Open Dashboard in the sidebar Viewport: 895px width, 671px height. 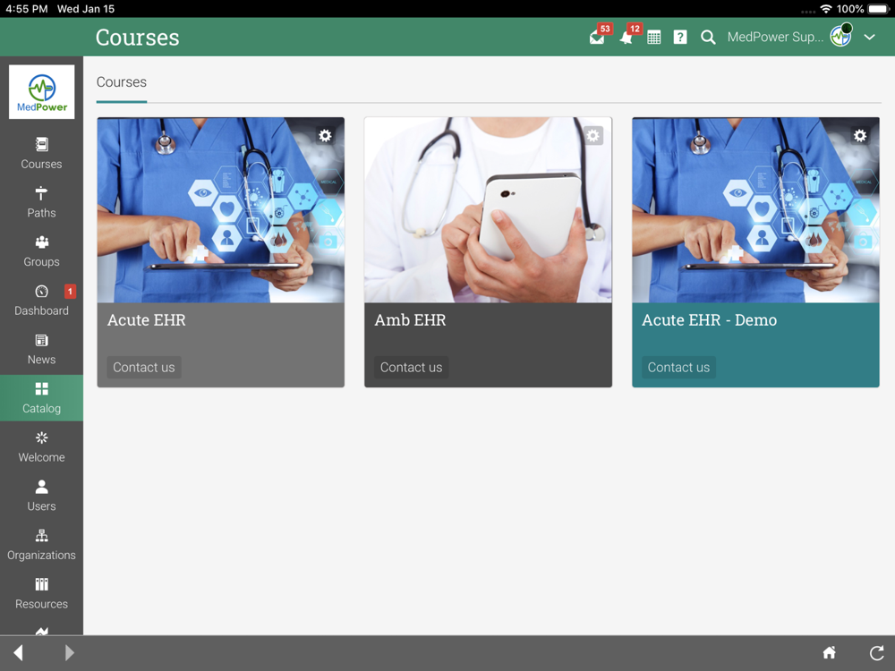coord(41,301)
